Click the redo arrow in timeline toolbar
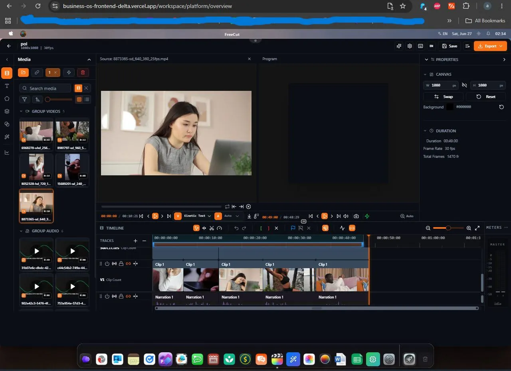511x371 pixels. (x=244, y=228)
